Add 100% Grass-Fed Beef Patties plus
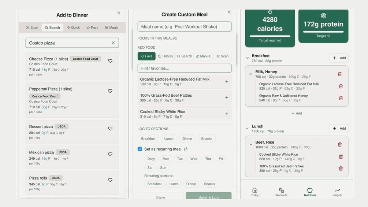The height and width of the screenshot is (207, 368). 227,97
